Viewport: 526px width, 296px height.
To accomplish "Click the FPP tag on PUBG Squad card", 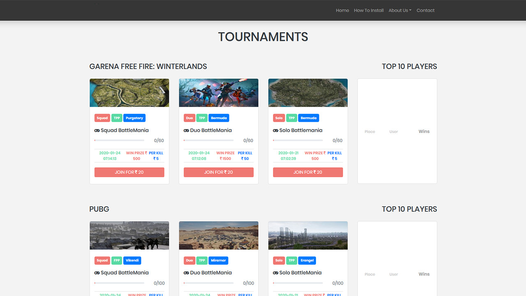I will 117,261.
